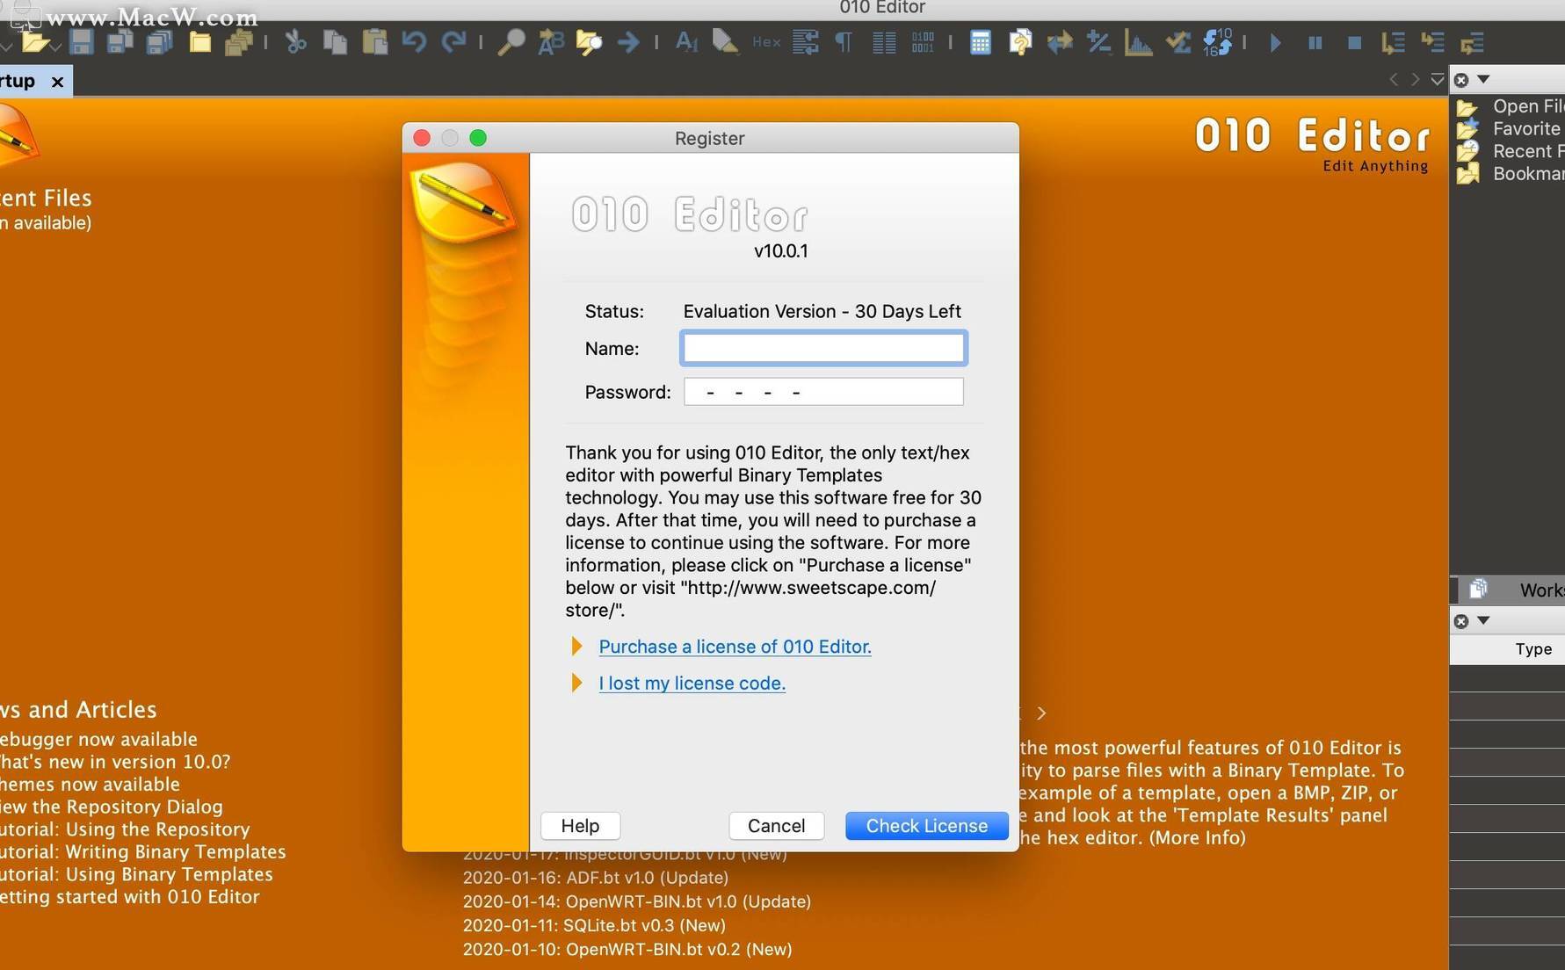
Task: Click the Convert arrows toolbar icon
Action: pos(1060,41)
